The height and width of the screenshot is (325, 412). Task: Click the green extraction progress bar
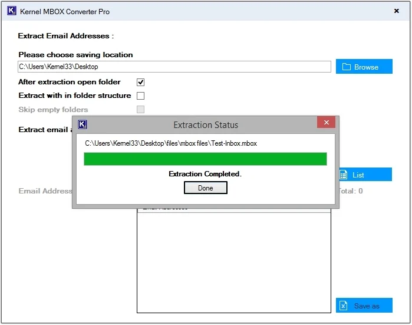205,159
